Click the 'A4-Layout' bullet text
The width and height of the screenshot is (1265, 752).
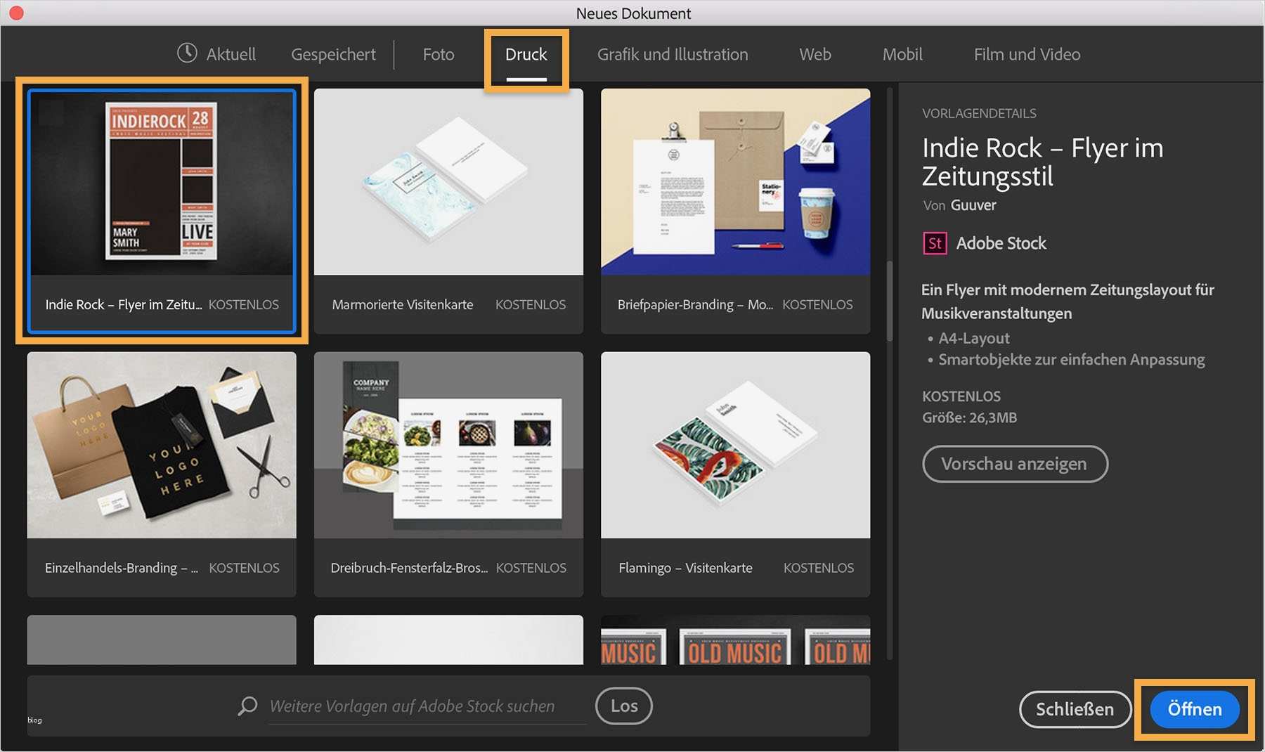point(974,338)
